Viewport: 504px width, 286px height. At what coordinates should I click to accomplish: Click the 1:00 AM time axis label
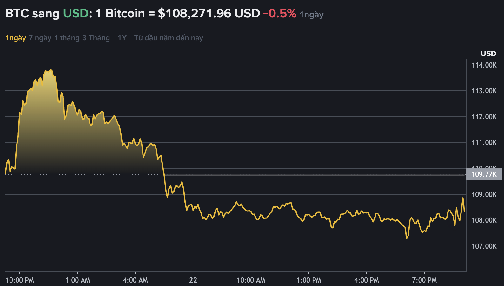point(77,280)
